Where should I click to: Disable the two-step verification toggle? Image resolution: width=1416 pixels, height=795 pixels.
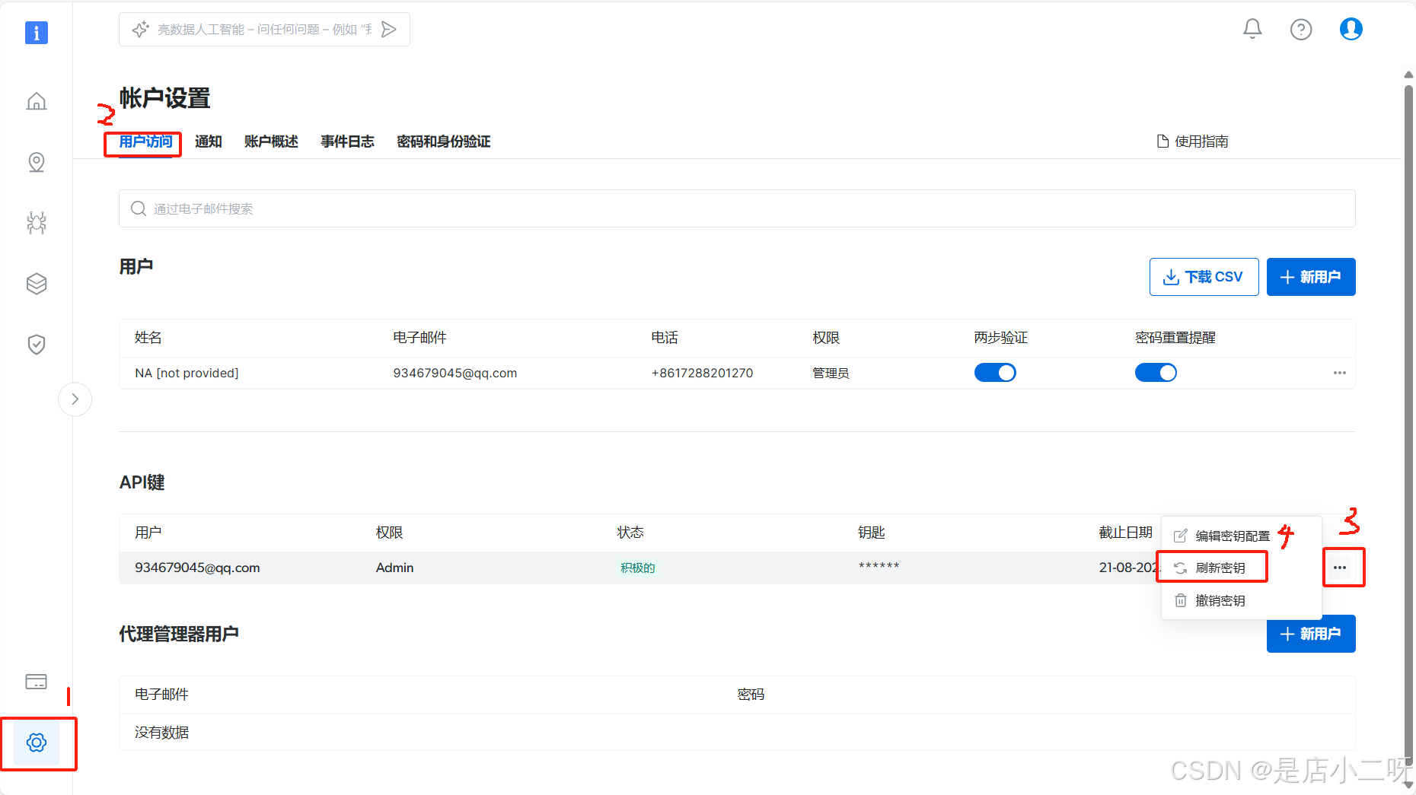pyautogui.click(x=995, y=372)
